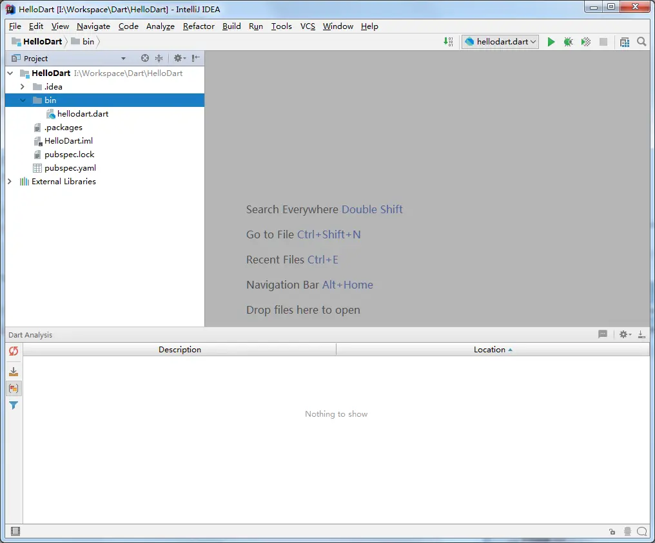Minimize the IntelliJ IDEA window
Image resolution: width=655 pixels, height=543 pixels.
(x=594, y=7)
